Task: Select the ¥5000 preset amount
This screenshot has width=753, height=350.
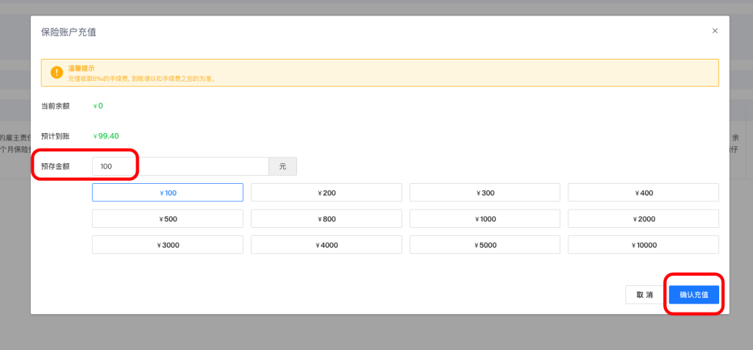Action: click(x=485, y=245)
